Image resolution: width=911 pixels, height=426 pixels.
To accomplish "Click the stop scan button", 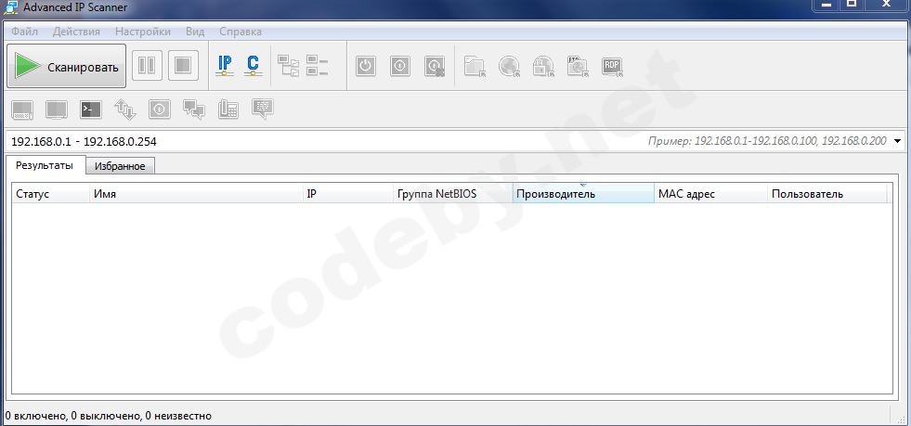I will pyautogui.click(x=183, y=65).
